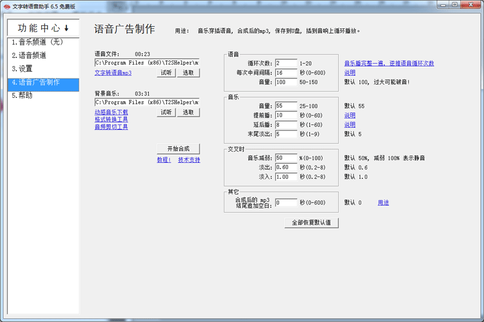The height and width of the screenshot is (322, 484).
Task: Click the 语音文件 path input field
Action: (x=147, y=63)
